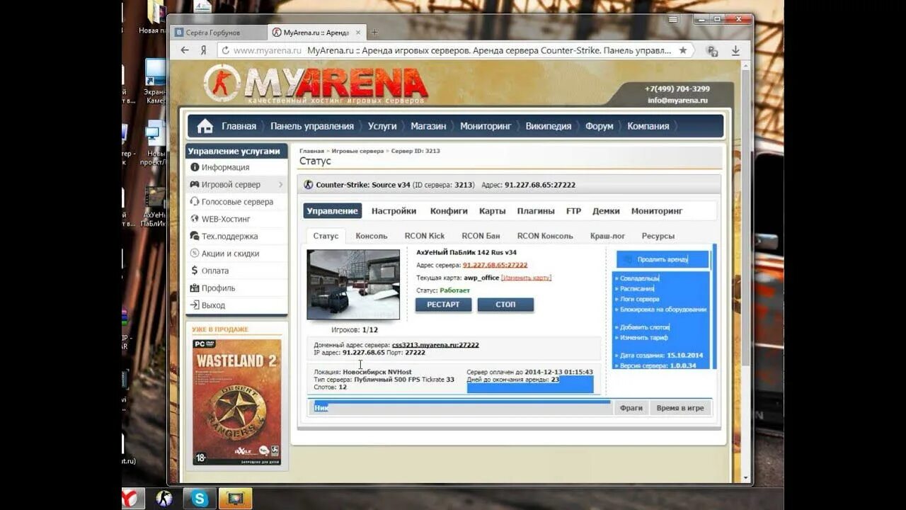Switch to the Демки section tab
This screenshot has width=906, height=510.
point(606,211)
